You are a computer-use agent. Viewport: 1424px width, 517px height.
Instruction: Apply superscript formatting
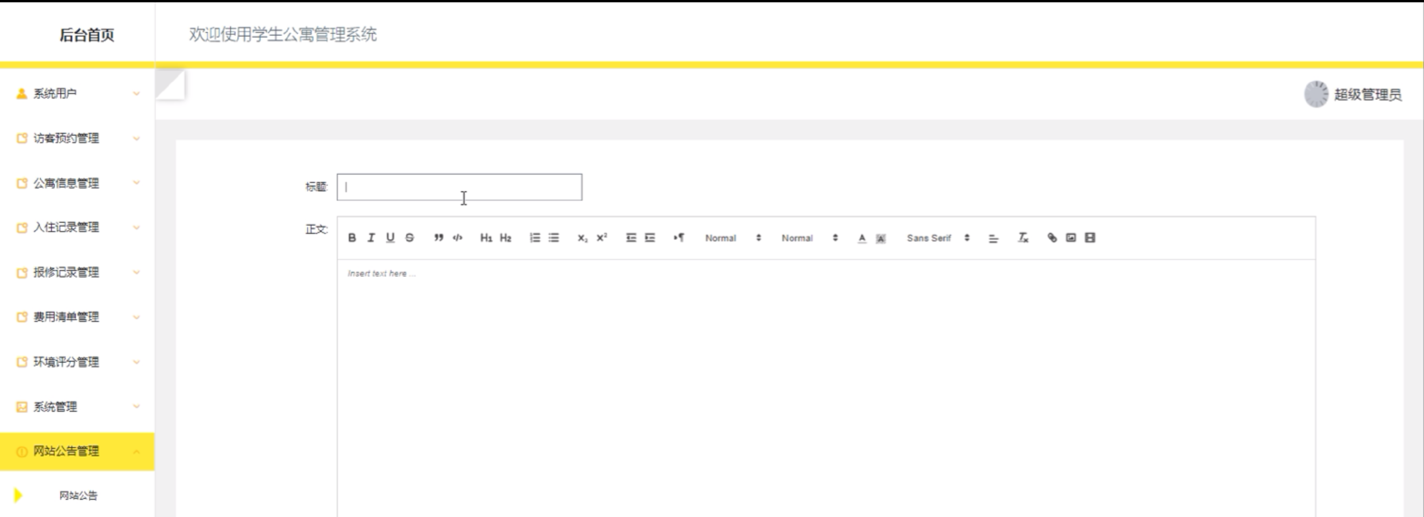coord(602,238)
